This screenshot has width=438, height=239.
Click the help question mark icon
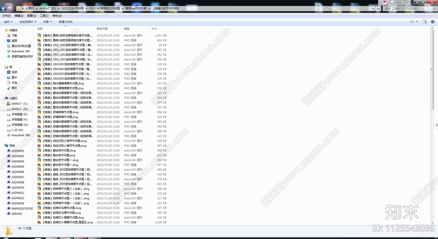[x=433, y=22]
